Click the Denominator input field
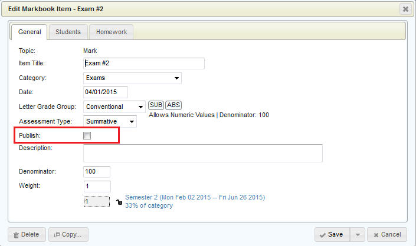Image resolution: width=416 pixels, height=246 pixels. (97, 172)
